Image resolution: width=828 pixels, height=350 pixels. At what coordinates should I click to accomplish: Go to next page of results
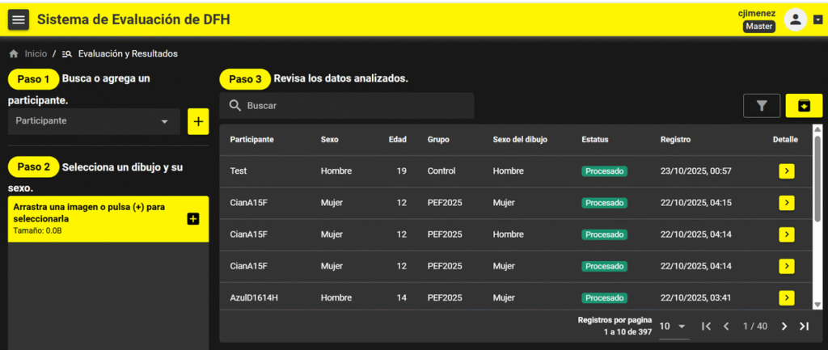[784, 326]
